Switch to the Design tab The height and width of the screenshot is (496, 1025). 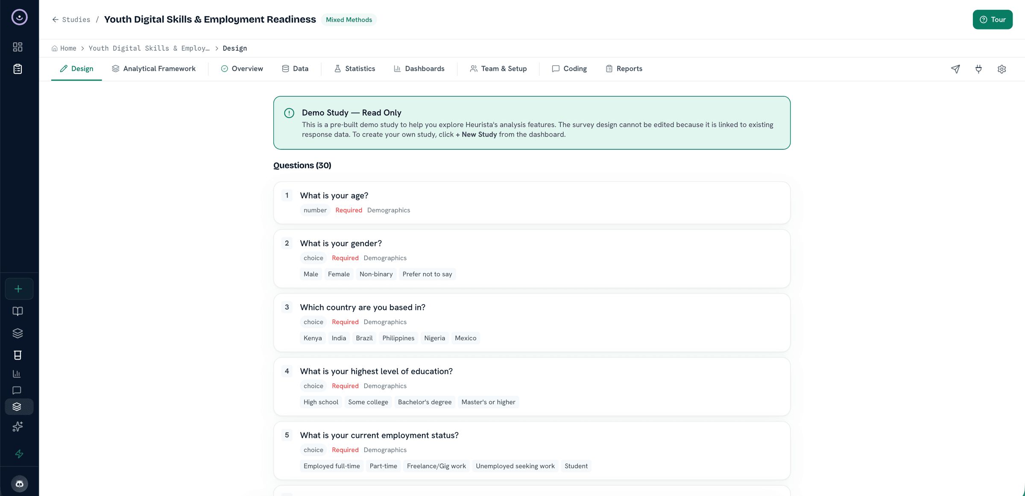[76, 69]
